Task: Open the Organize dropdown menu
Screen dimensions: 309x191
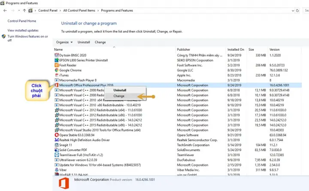Action: pos(64,42)
